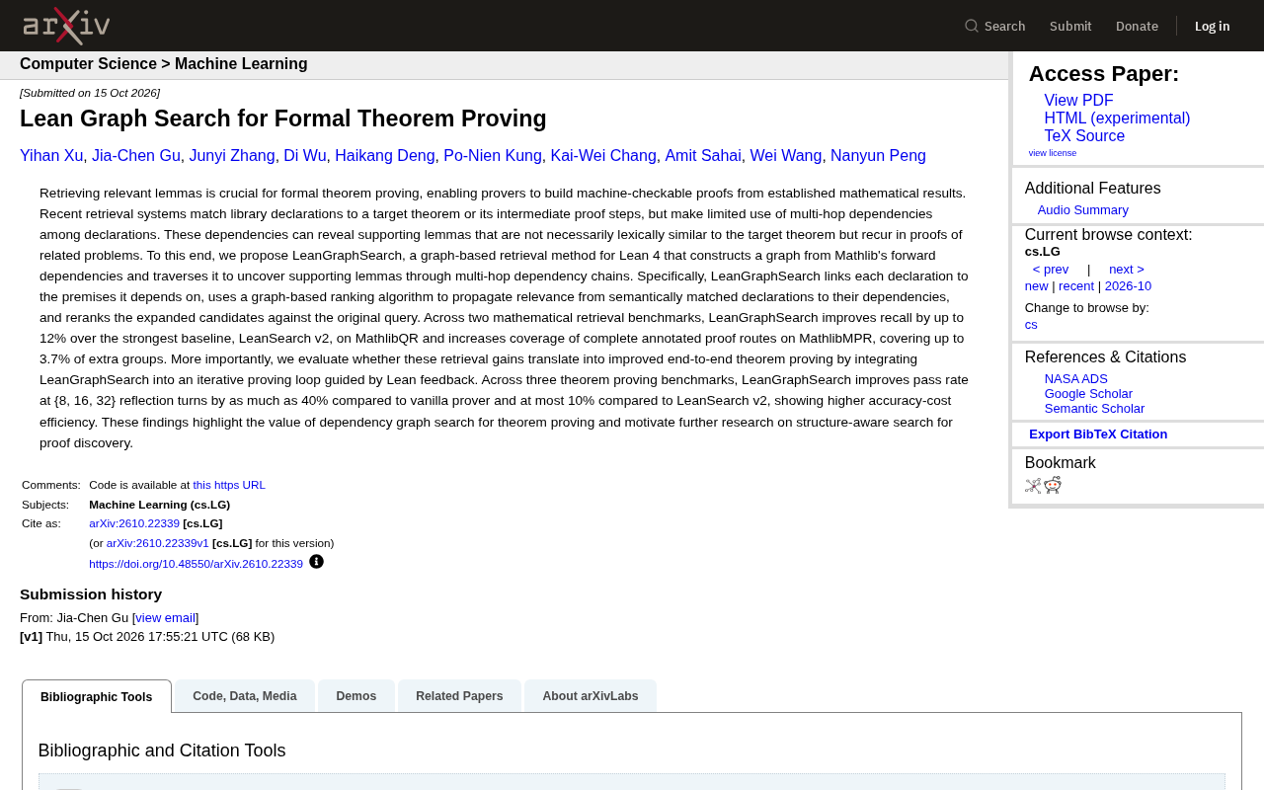Select the Related Papers tab
Screen dimensions: 1264x790
(459, 696)
